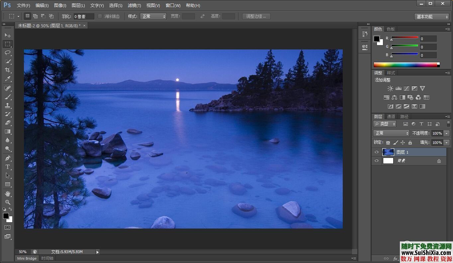Select the Zoom tool
Image resolution: width=453 pixels, height=263 pixels.
pyautogui.click(x=7, y=202)
